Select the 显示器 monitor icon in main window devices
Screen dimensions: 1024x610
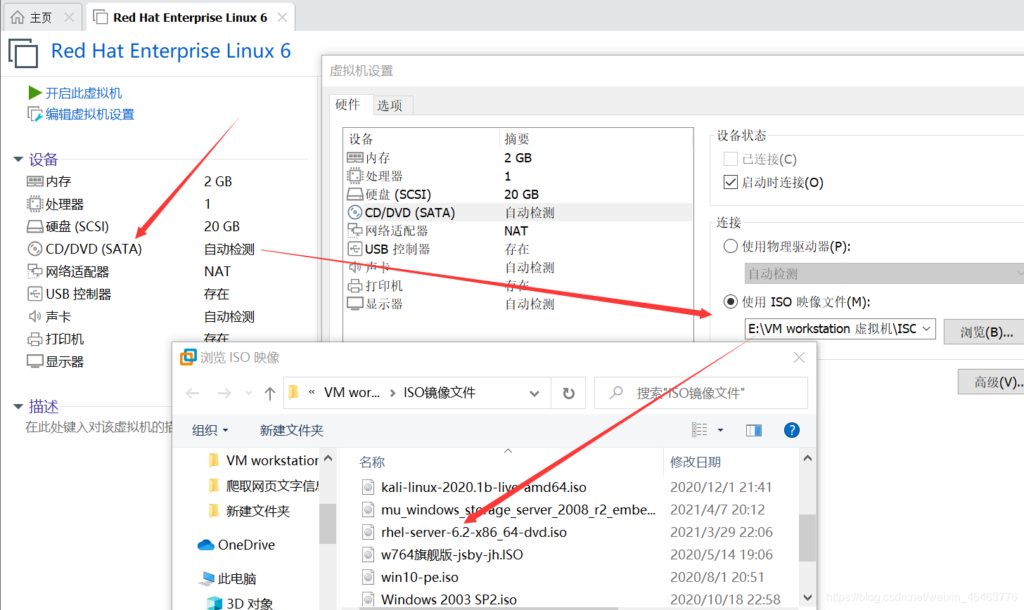35,361
